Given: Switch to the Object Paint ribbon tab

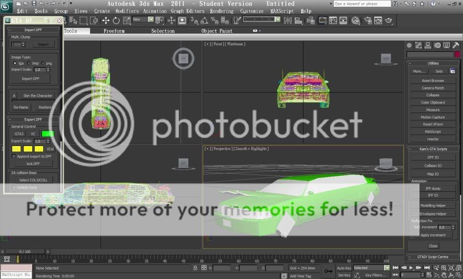Looking at the screenshot, I should click(x=217, y=31).
